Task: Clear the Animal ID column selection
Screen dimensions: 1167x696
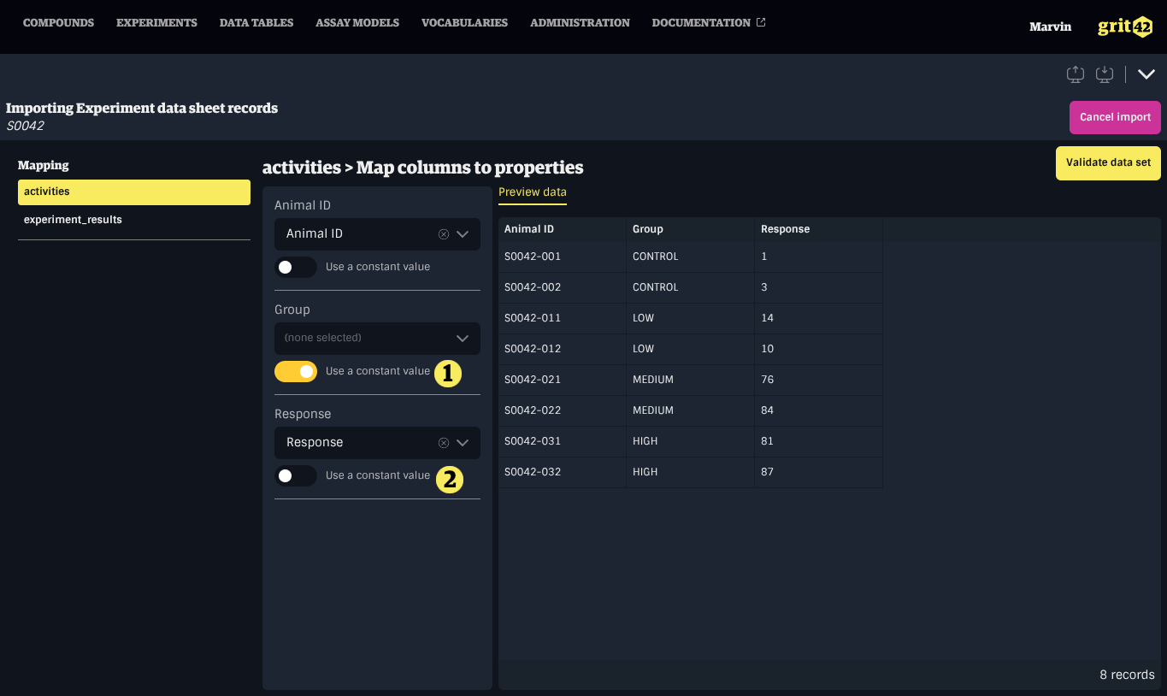Action: 444,233
